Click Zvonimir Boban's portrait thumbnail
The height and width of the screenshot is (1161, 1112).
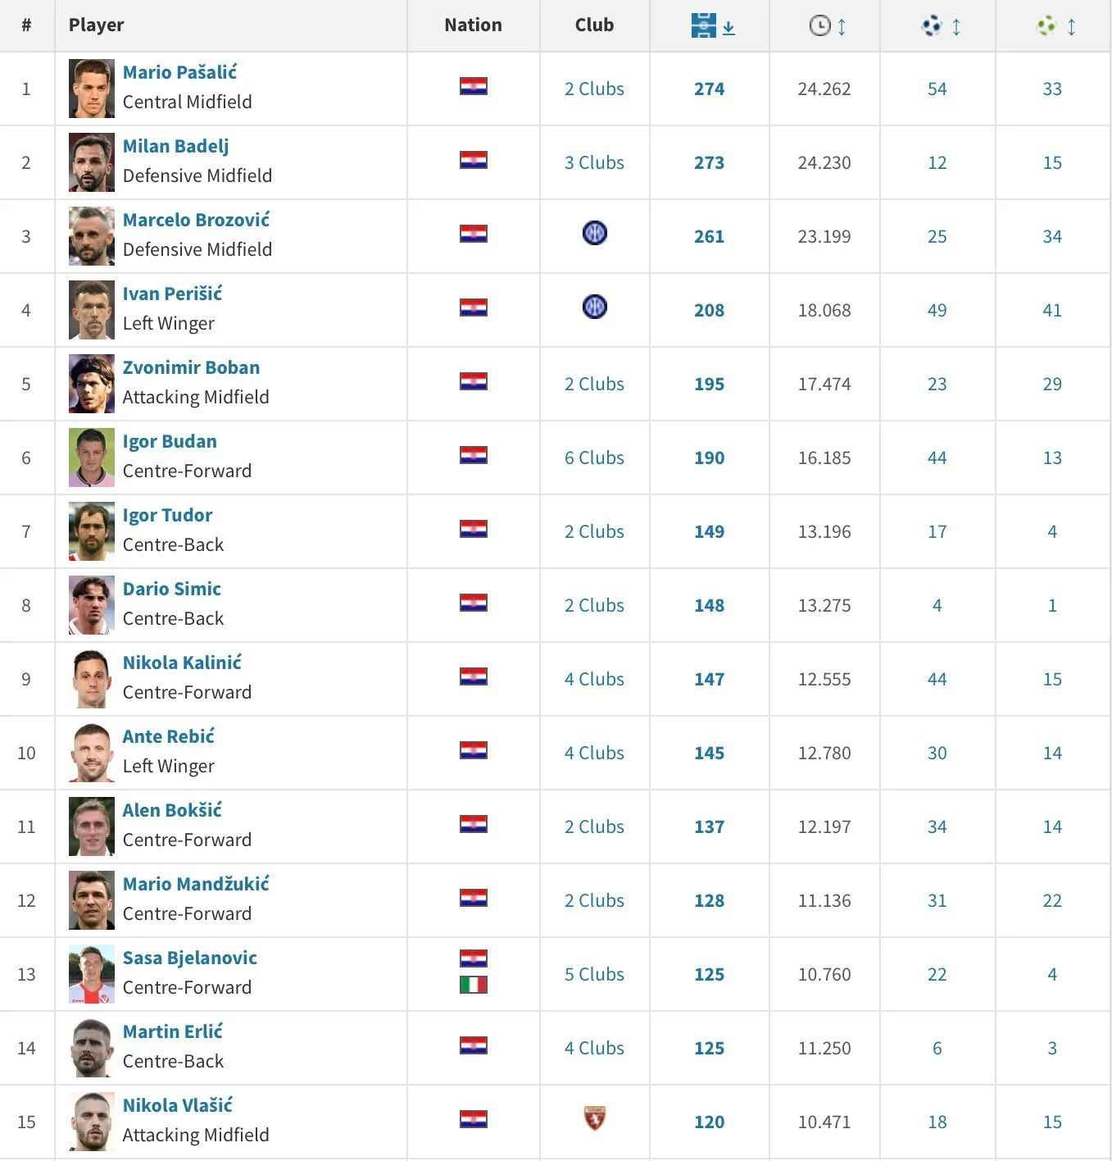click(x=91, y=384)
